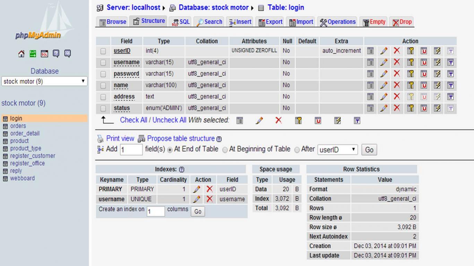Expand the After userID field dropdown
The image size is (474, 266).
click(337, 150)
